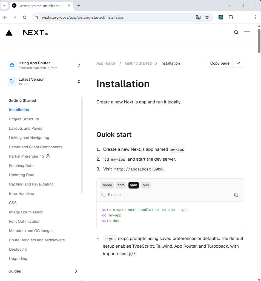The height and width of the screenshot is (281, 261).
Task: Click the "yarn create next-app@latest" command line
Action: [x=145, y=210]
